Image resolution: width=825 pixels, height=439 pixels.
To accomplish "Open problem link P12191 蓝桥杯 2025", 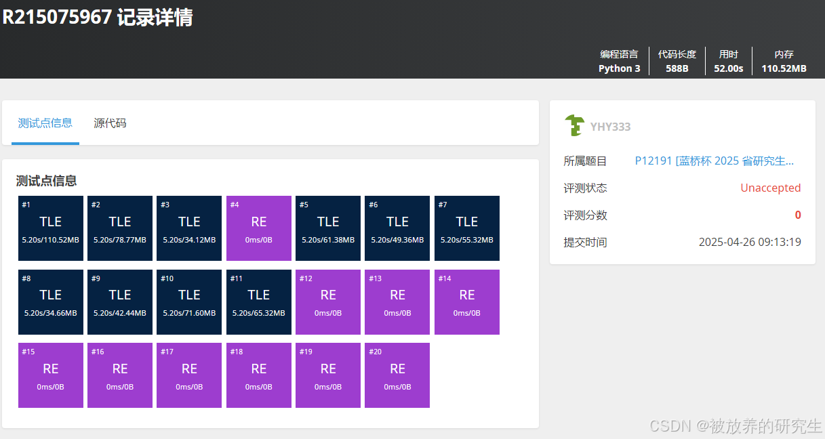I will pyautogui.click(x=714, y=161).
